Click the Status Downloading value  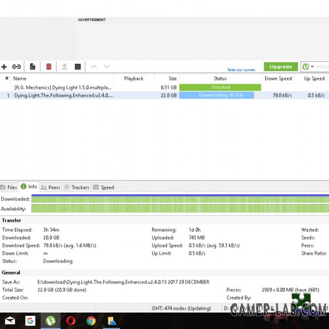coord(58,261)
